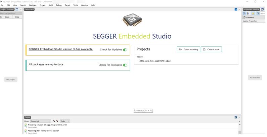The height and width of the screenshot is (137, 267).
Task: Click the file icon beside ble_app_hrs_pca10040_s132
Action: [x=139, y=61]
